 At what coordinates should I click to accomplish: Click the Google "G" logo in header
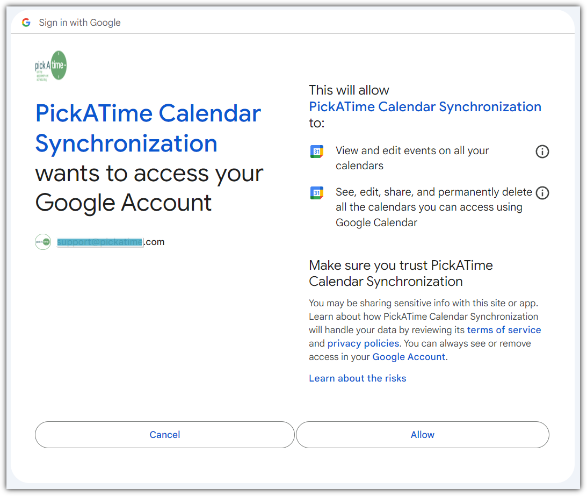[x=26, y=23]
